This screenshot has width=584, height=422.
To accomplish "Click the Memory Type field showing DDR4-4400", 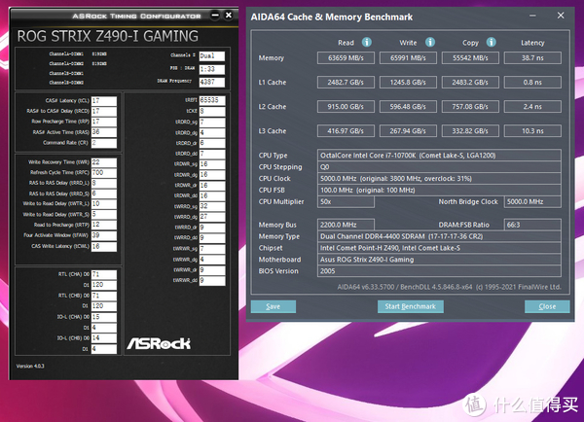I will click(439, 236).
